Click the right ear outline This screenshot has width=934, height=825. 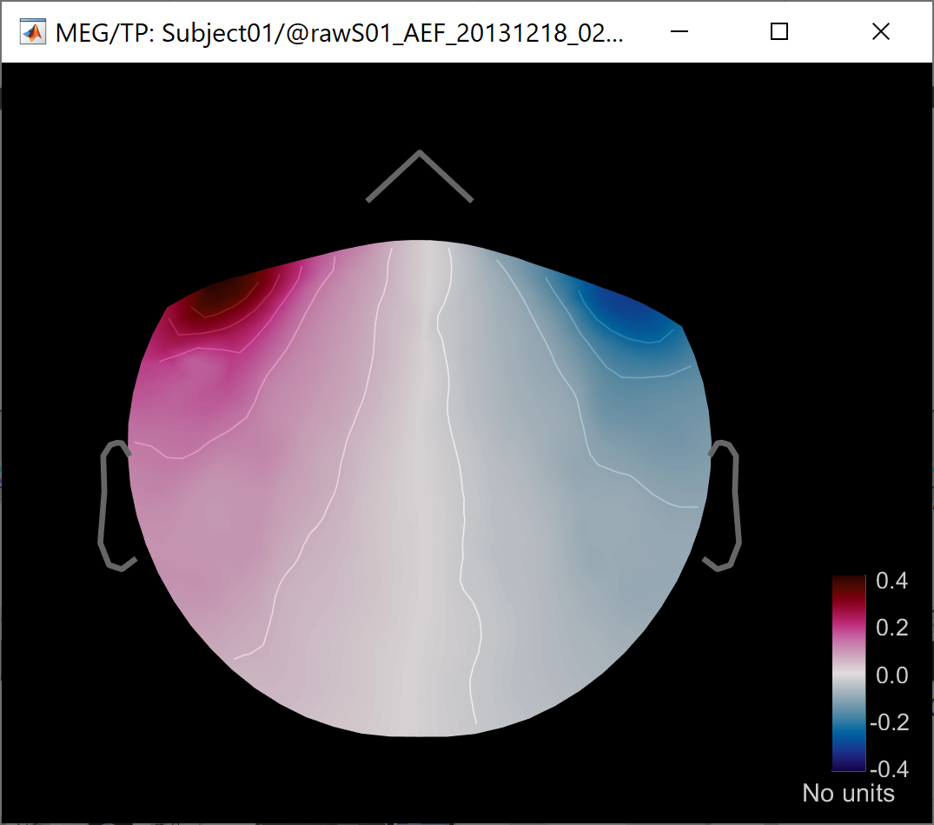click(x=736, y=504)
